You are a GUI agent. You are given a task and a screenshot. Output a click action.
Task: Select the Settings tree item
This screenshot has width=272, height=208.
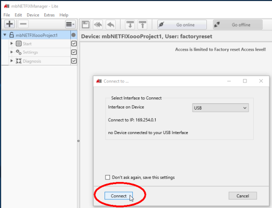point(30,52)
